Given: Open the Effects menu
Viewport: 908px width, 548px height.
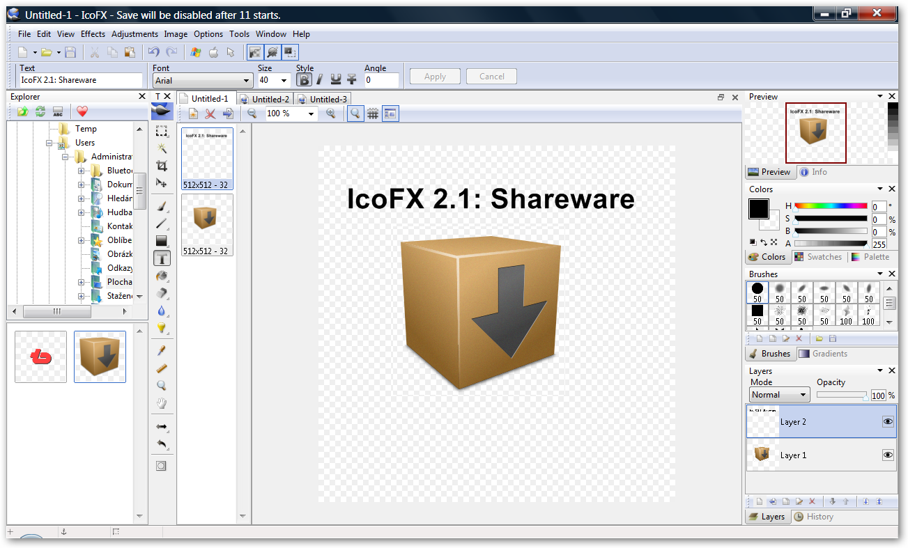Looking at the screenshot, I should (x=93, y=34).
